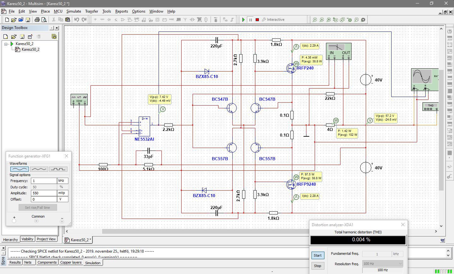The width and height of the screenshot is (454, 274).
Task: Open the Place Basic (resistor) component icon
Action: (102, 20)
